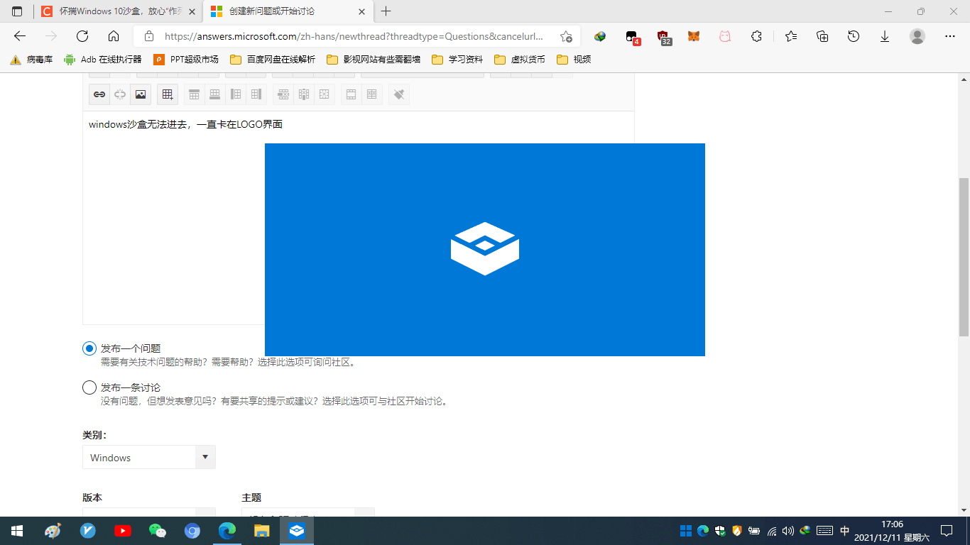Open the extension with red badge 4

pos(632,37)
